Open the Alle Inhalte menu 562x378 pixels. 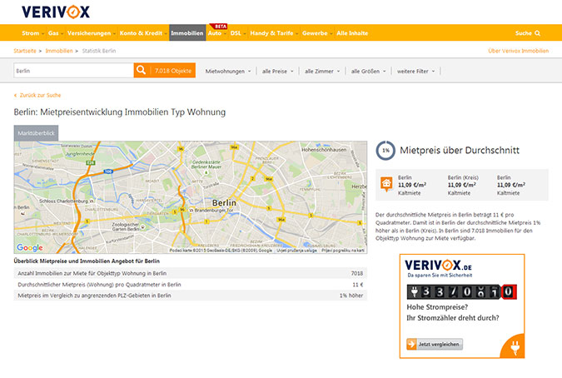point(352,33)
